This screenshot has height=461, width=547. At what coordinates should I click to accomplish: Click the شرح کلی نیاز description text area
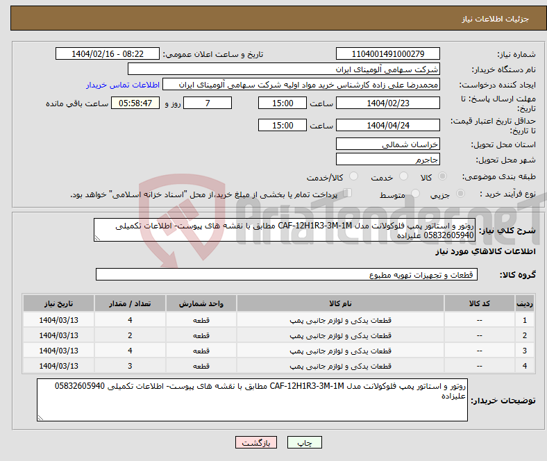(285, 230)
